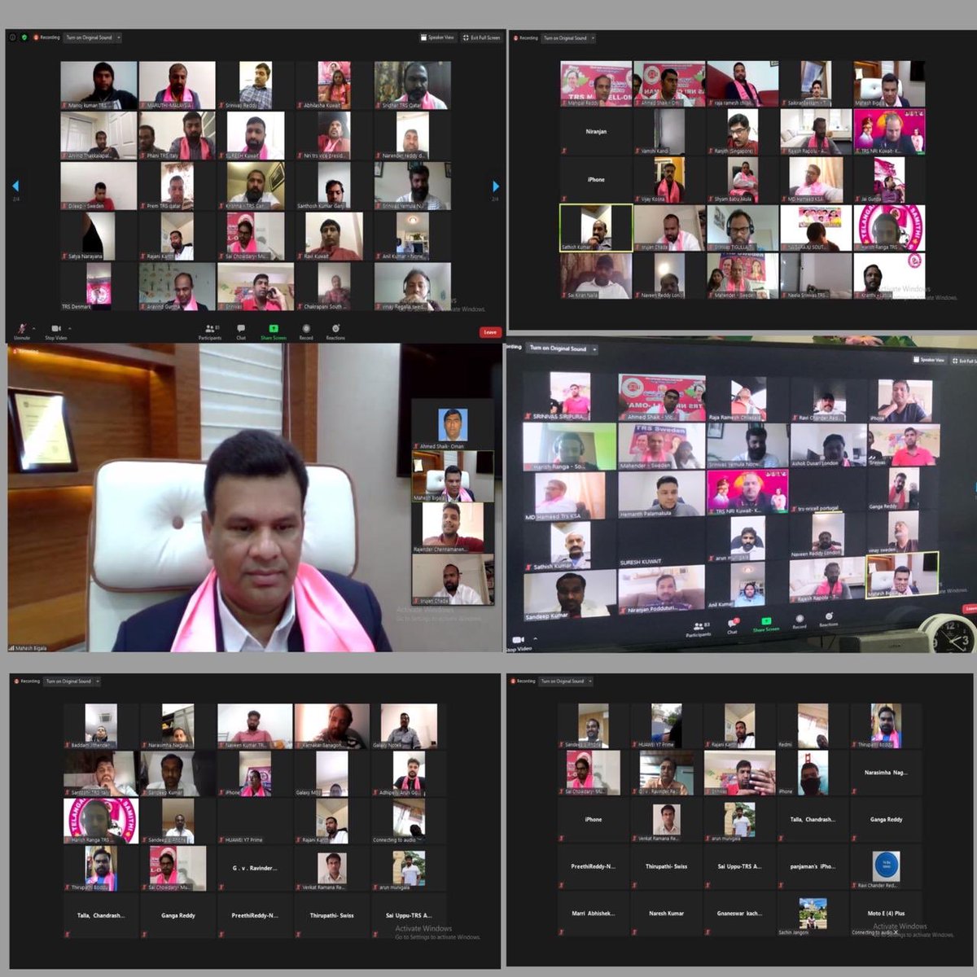Screen dimensions: 977x977
Task: Select Narasimha Nag... tile in bottom-right window
Action: [887, 773]
